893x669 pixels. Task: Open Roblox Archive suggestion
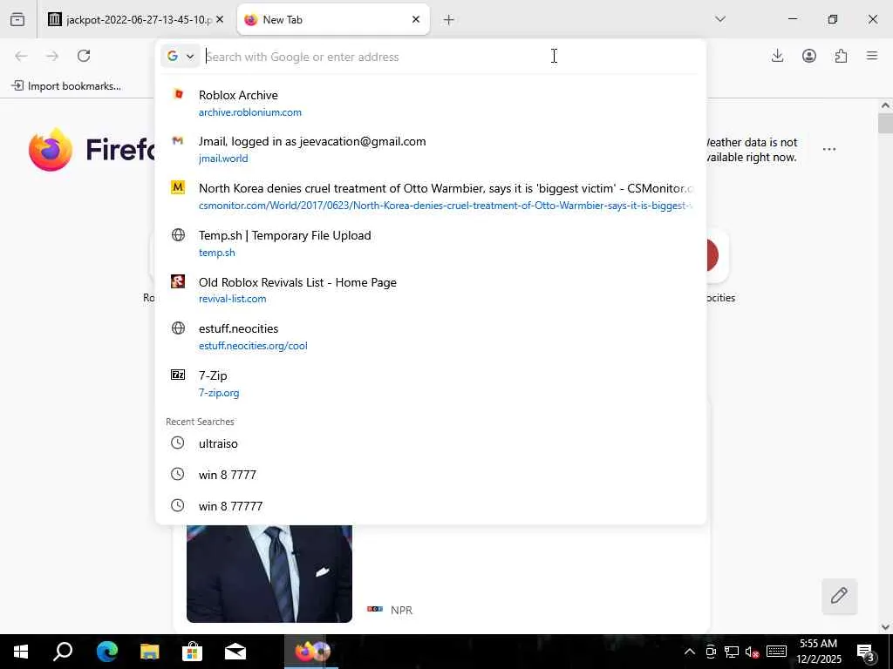click(431, 103)
